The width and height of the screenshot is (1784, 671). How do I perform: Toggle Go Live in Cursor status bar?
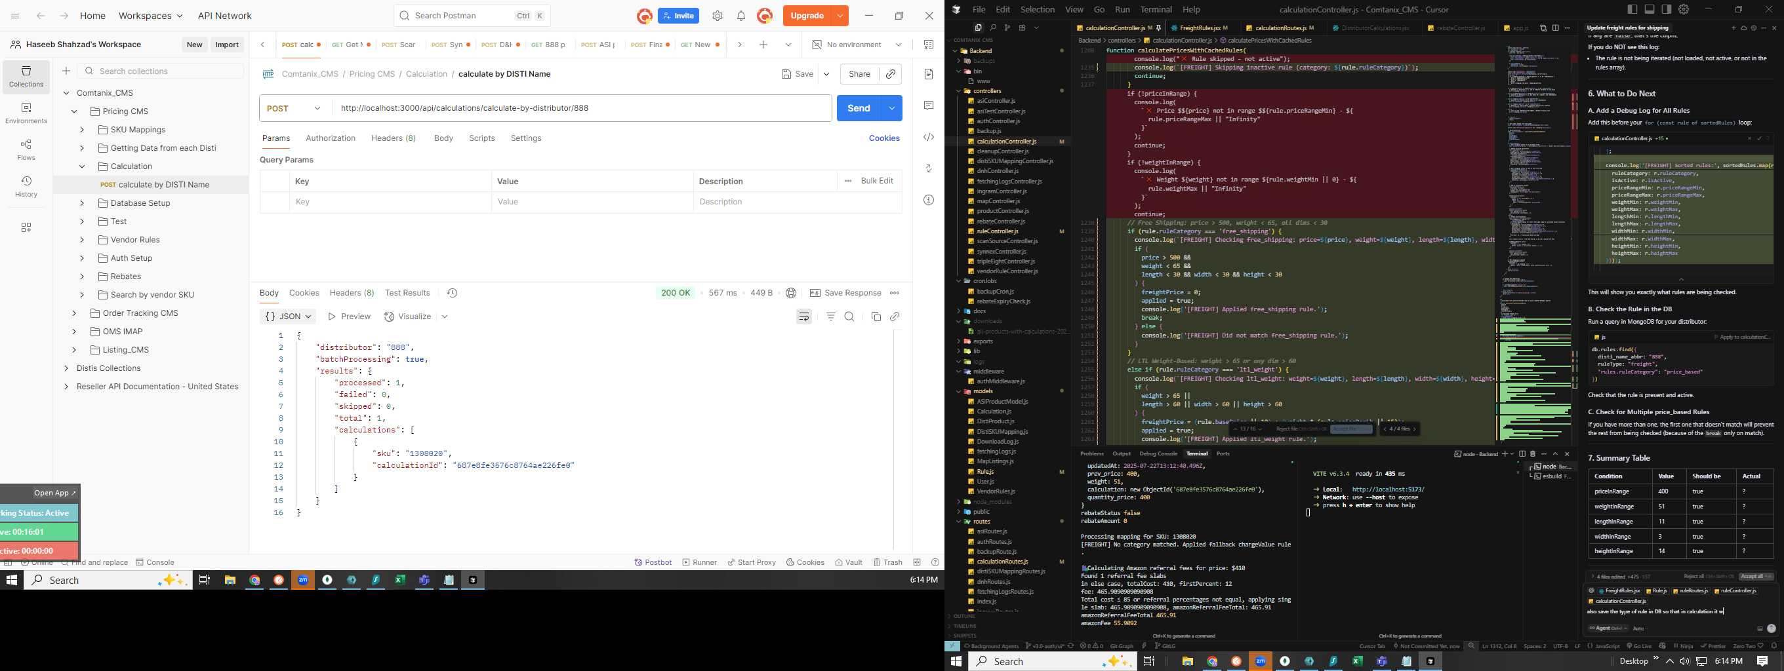tap(1638, 646)
